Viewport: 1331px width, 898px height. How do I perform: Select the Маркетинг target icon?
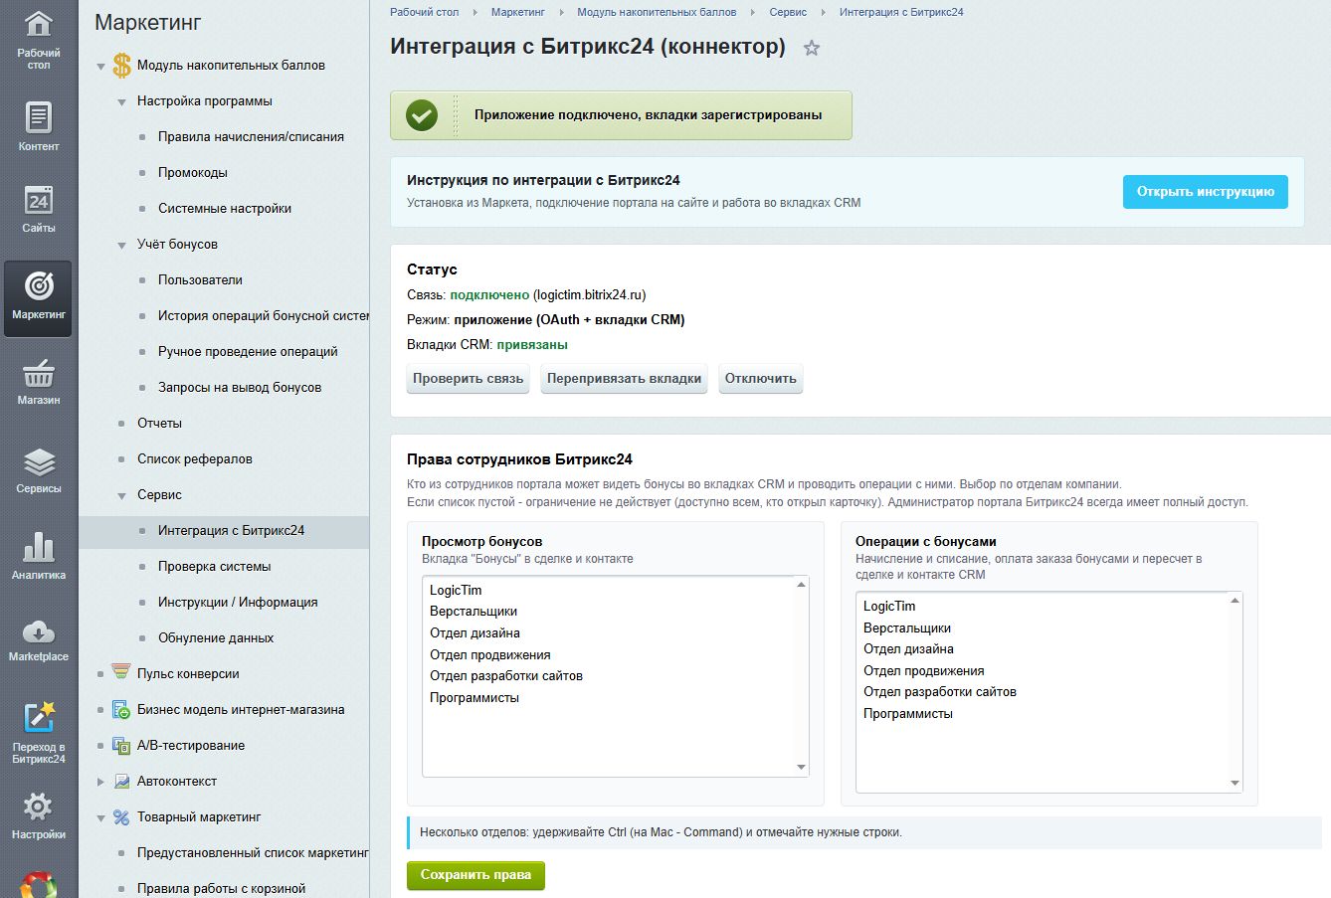coord(39,286)
